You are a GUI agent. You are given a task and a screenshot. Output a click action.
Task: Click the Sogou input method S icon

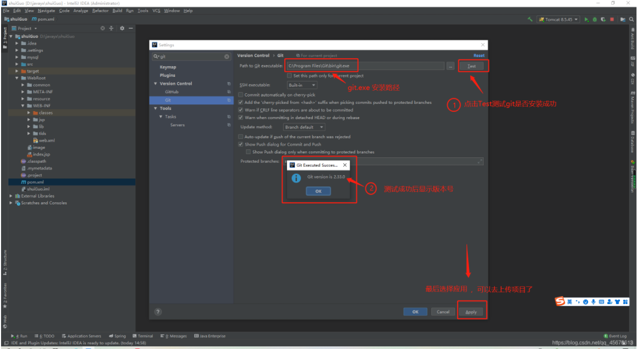561,302
